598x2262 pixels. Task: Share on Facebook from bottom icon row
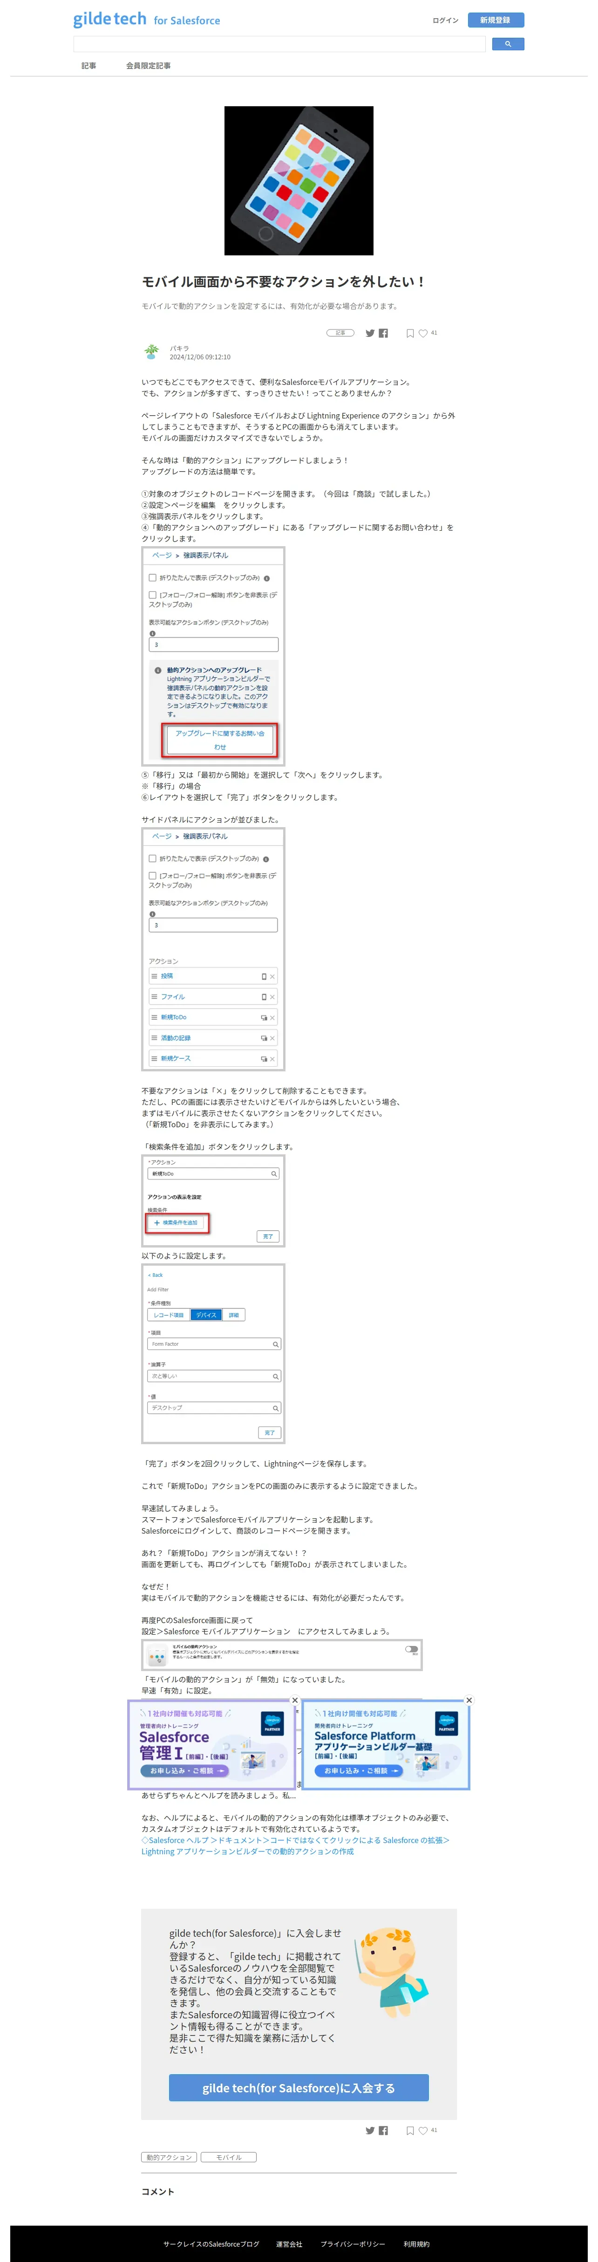tap(383, 2130)
